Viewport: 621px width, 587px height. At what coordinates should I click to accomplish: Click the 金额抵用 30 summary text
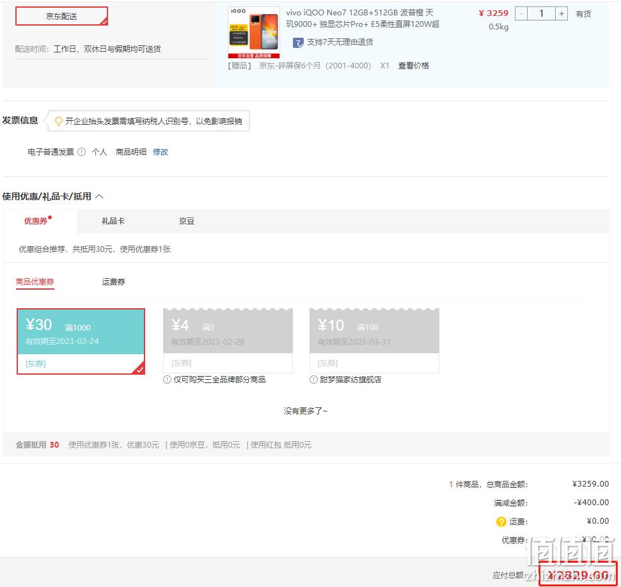coord(37,445)
